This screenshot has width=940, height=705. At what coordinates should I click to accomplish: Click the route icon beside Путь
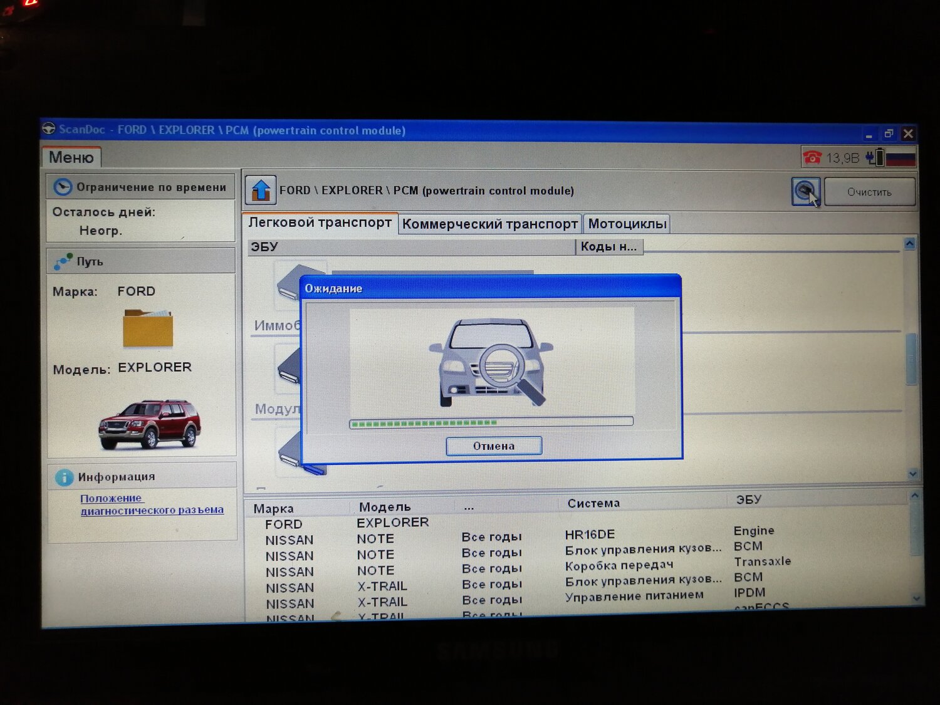coord(63,261)
